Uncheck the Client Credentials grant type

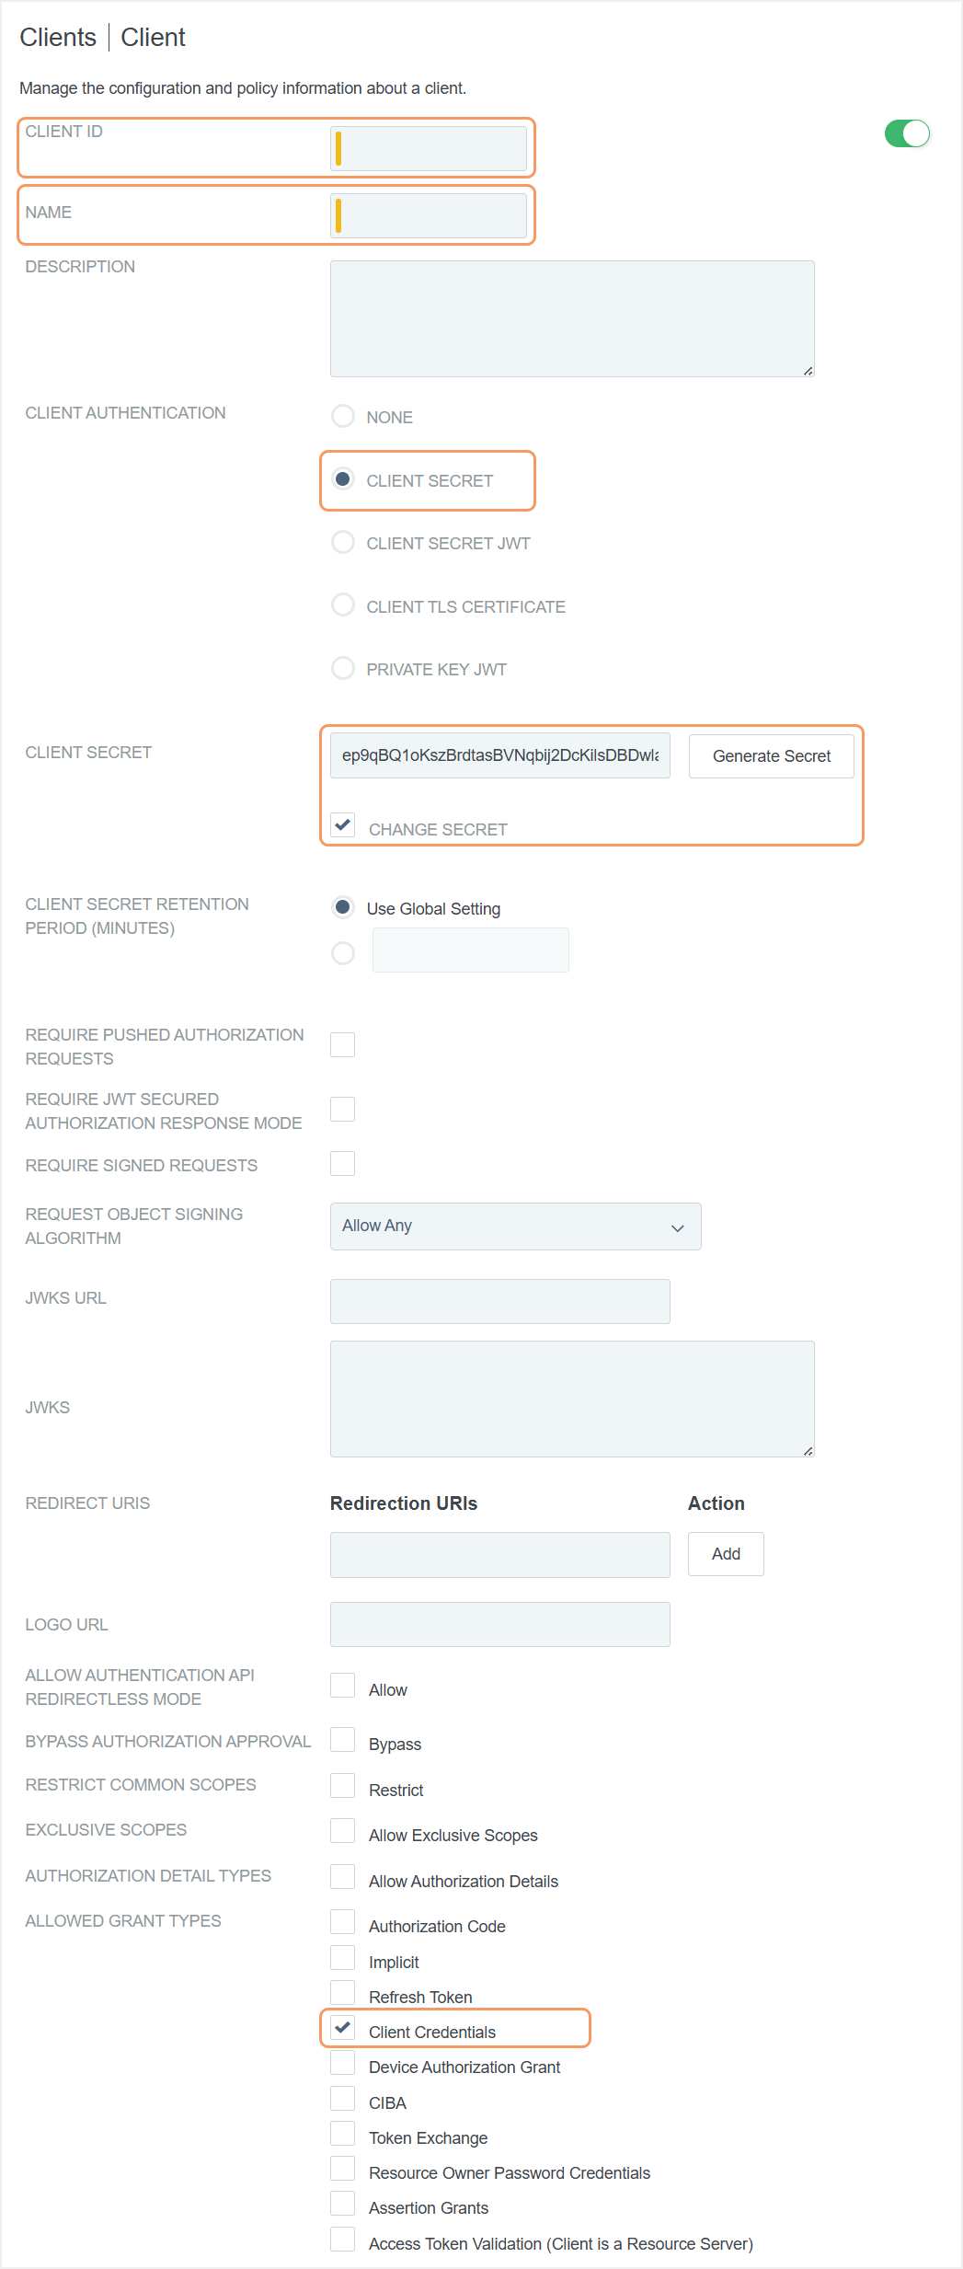[343, 2028]
